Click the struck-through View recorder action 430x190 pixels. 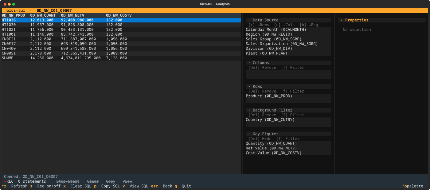click(127, 181)
